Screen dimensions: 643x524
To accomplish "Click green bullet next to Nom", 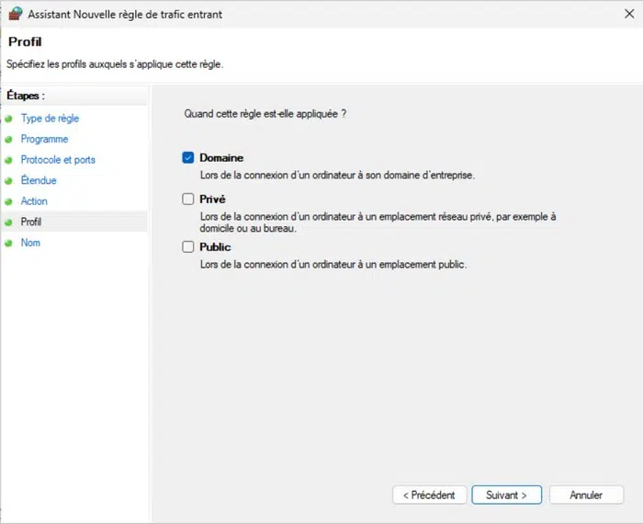I will [x=9, y=243].
